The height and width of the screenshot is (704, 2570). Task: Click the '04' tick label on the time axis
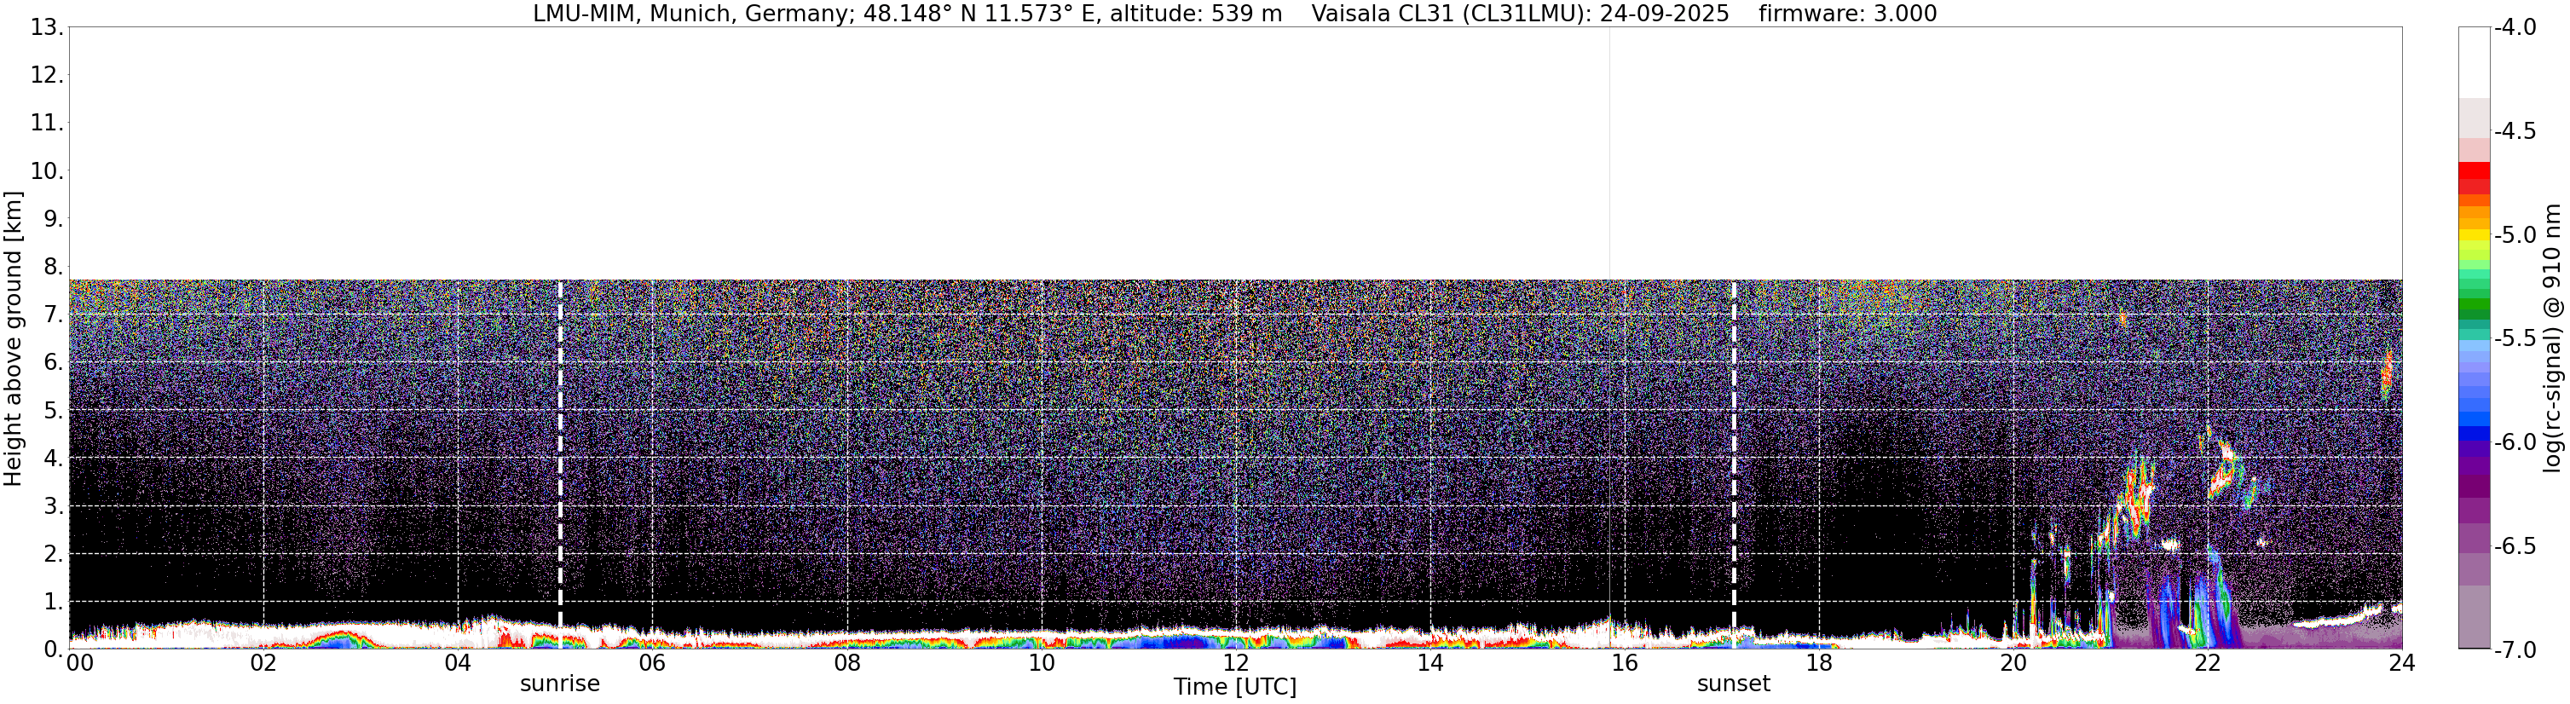[x=458, y=663]
